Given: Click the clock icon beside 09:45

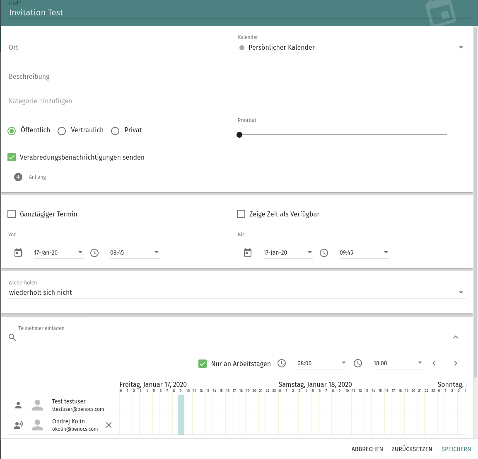Looking at the screenshot, I should pos(324,253).
